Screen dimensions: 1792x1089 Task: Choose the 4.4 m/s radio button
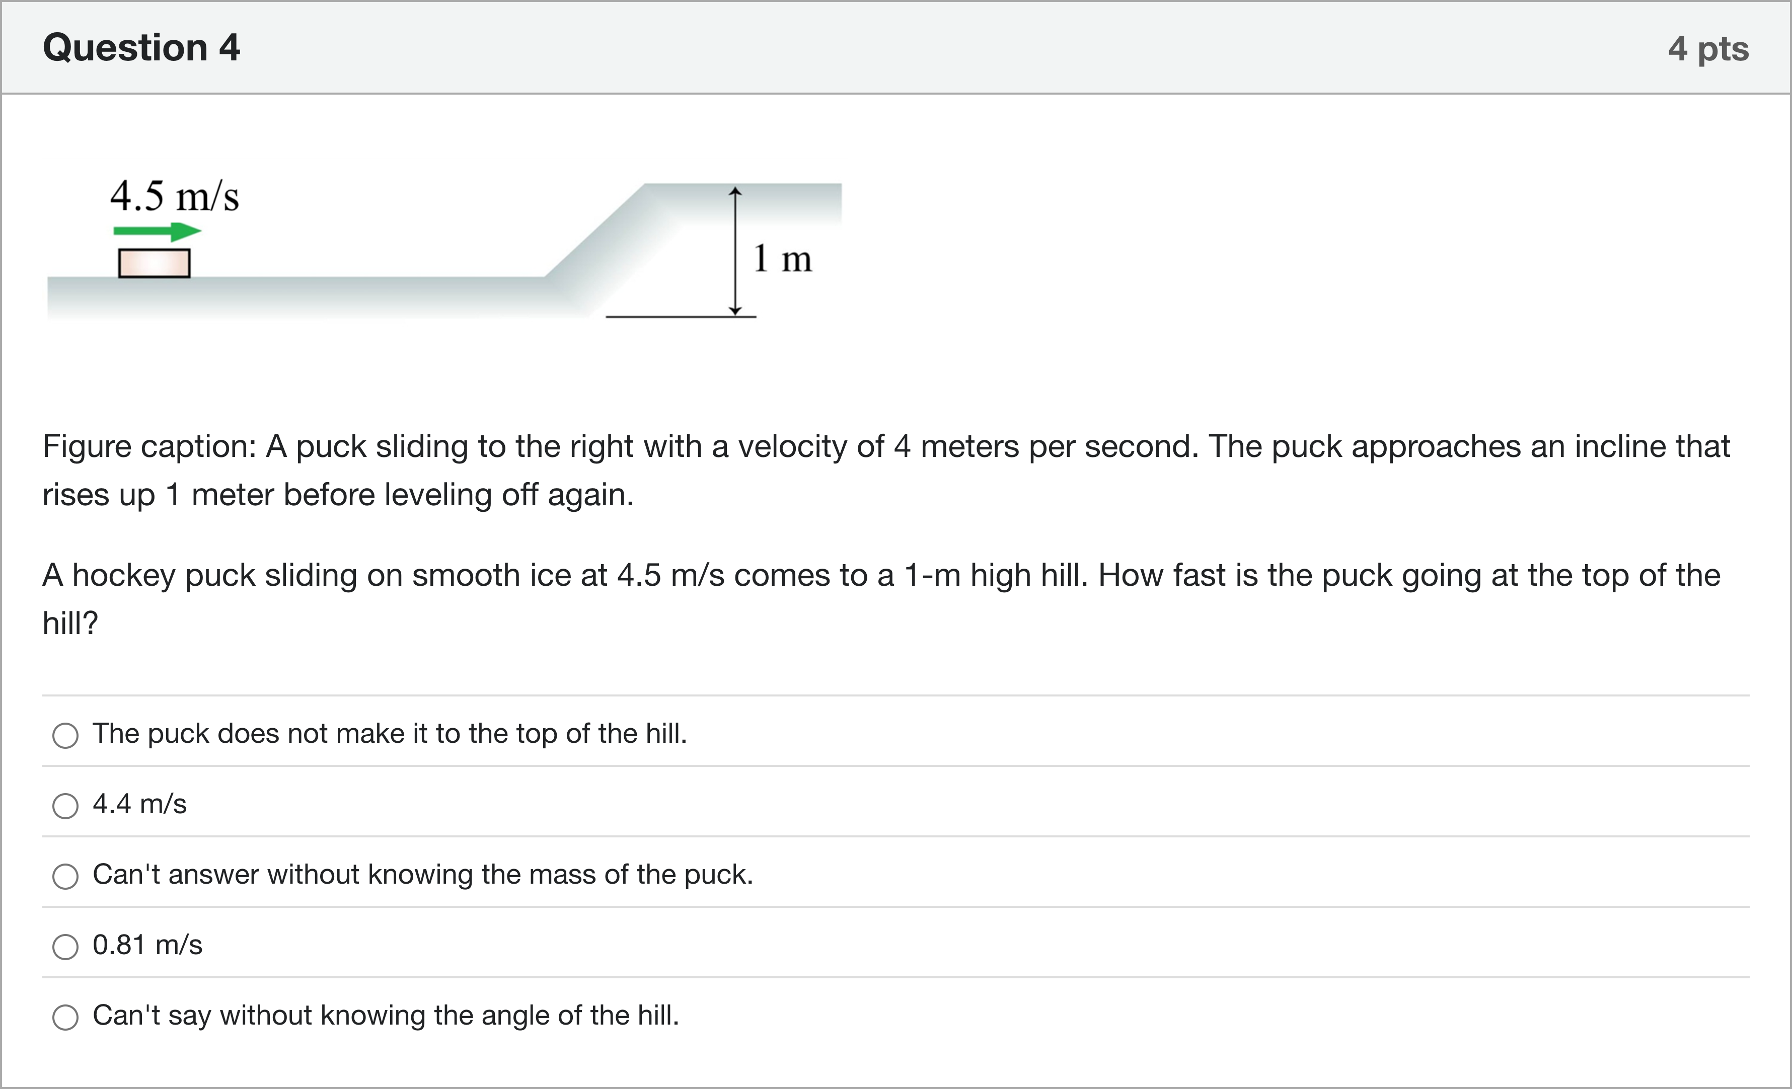coord(65,806)
